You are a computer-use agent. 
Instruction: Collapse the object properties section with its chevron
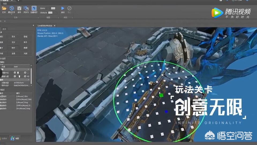(29, 80)
